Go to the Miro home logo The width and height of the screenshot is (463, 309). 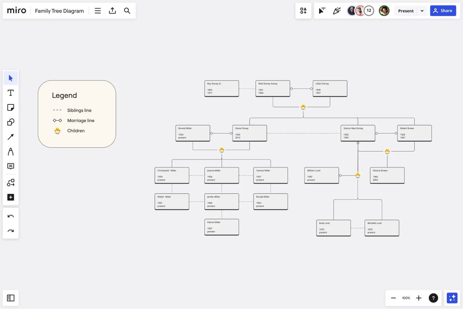17,10
